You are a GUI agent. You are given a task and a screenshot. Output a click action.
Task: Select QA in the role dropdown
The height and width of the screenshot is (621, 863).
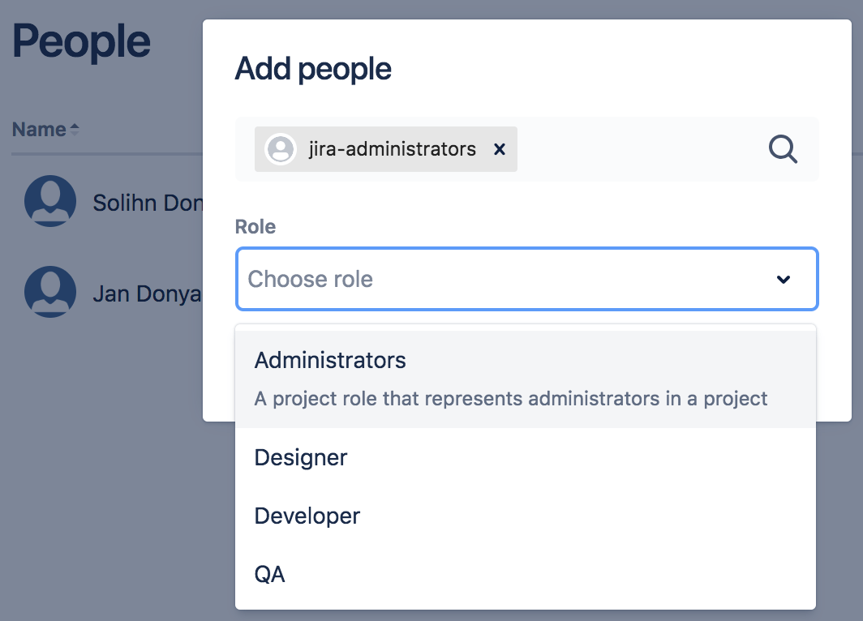coord(270,574)
